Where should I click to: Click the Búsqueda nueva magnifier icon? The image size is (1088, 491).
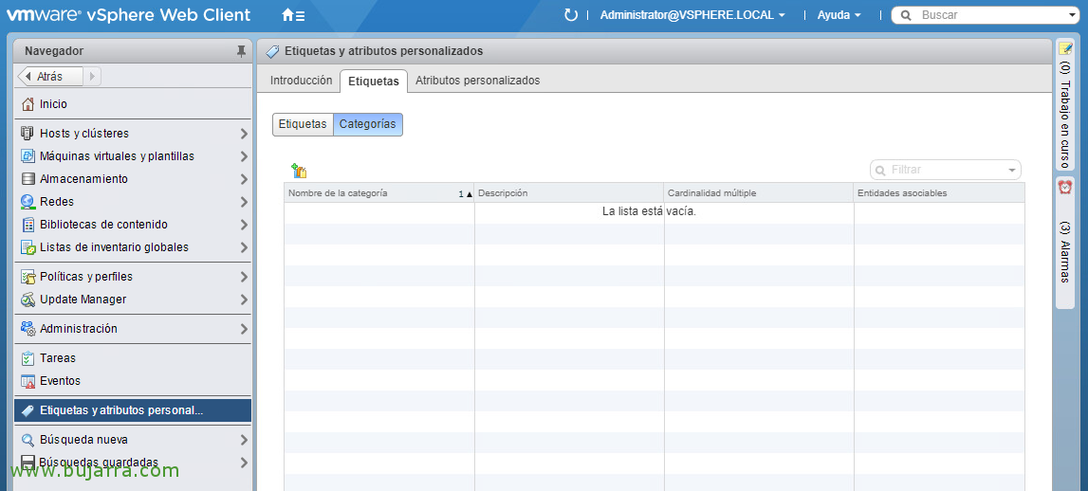click(28, 440)
